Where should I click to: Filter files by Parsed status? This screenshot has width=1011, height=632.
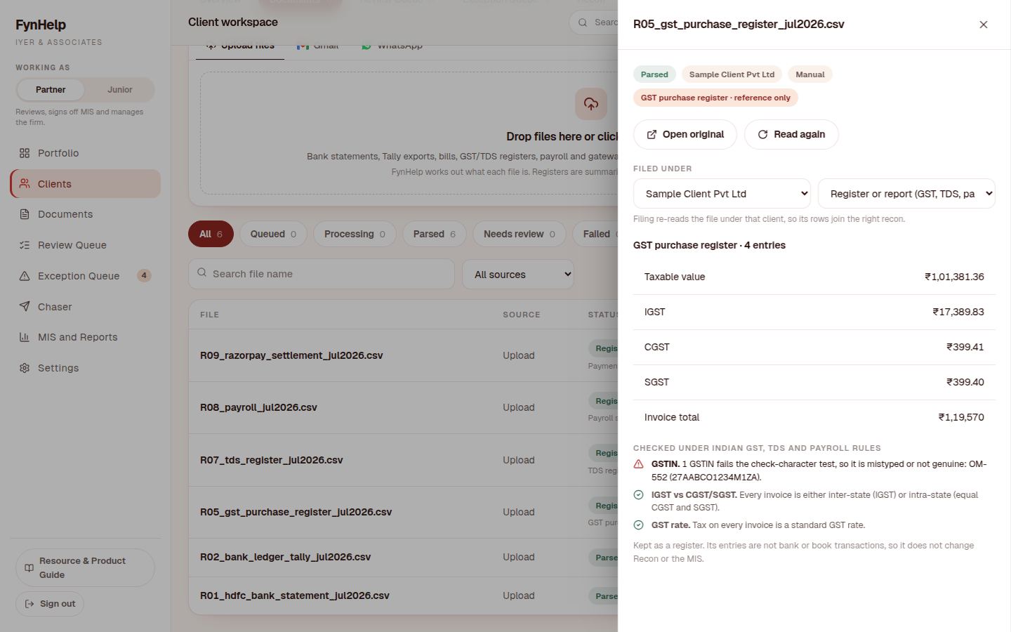[x=435, y=235]
